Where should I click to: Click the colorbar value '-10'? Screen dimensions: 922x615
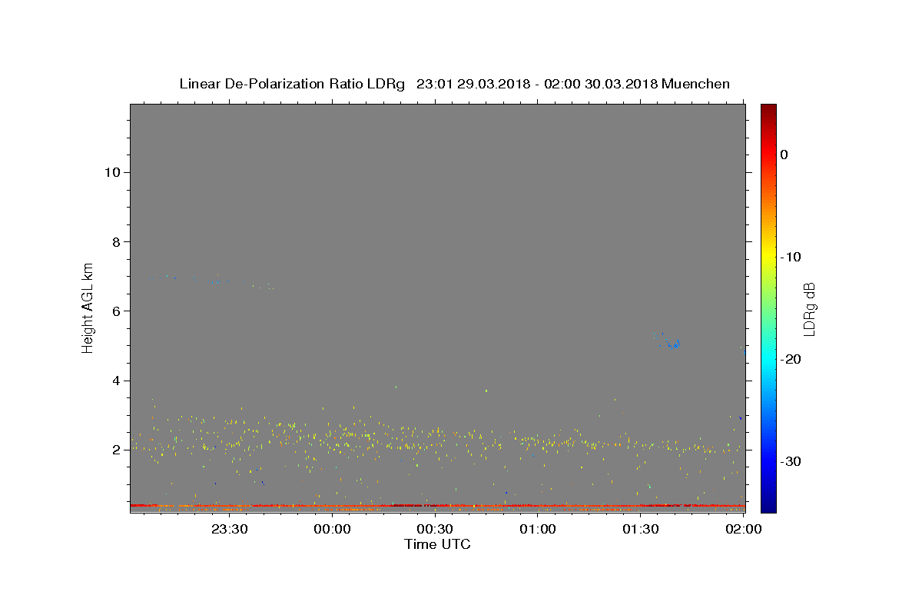pos(791,257)
